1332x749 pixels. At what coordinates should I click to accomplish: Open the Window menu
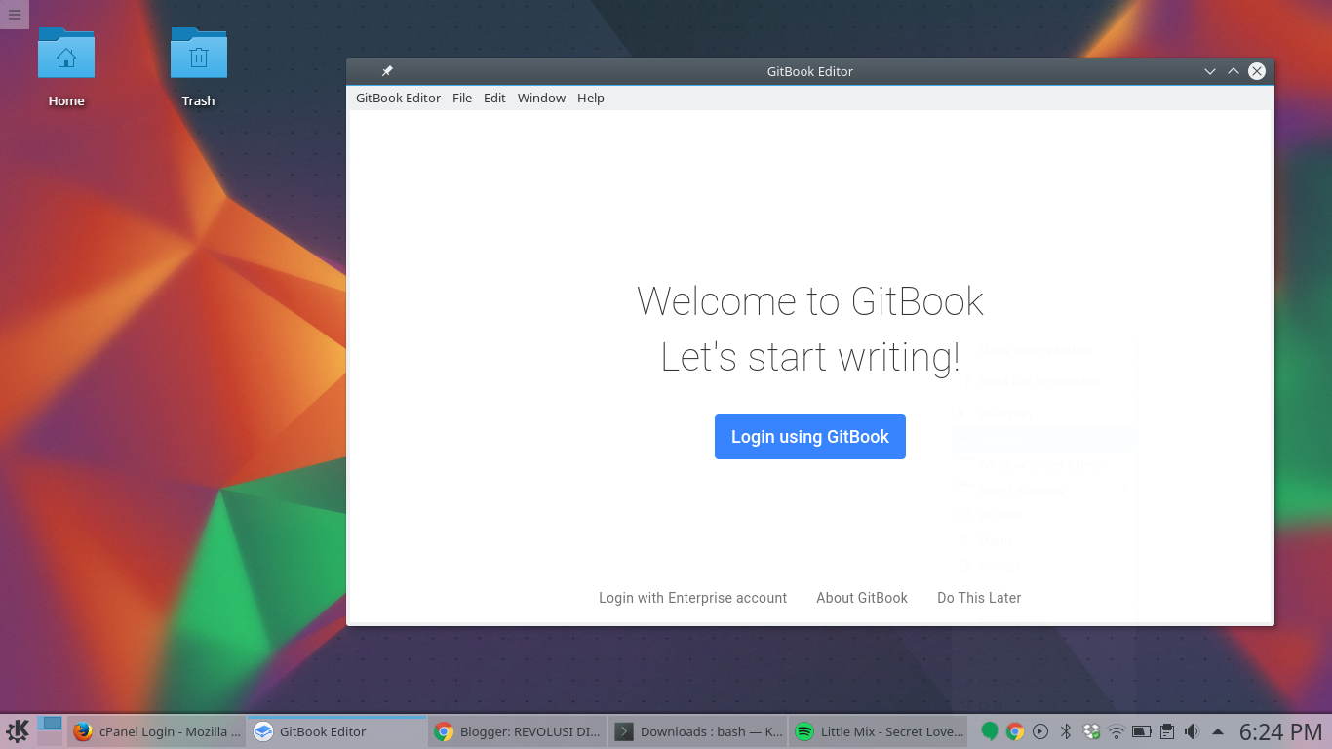pyautogui.click(x=541, y=98)
